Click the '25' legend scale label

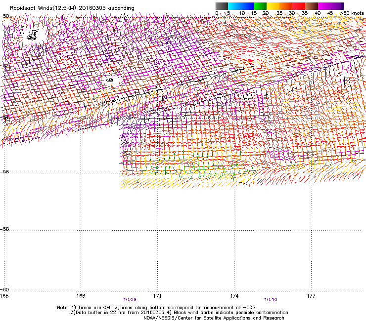point(279,13)
